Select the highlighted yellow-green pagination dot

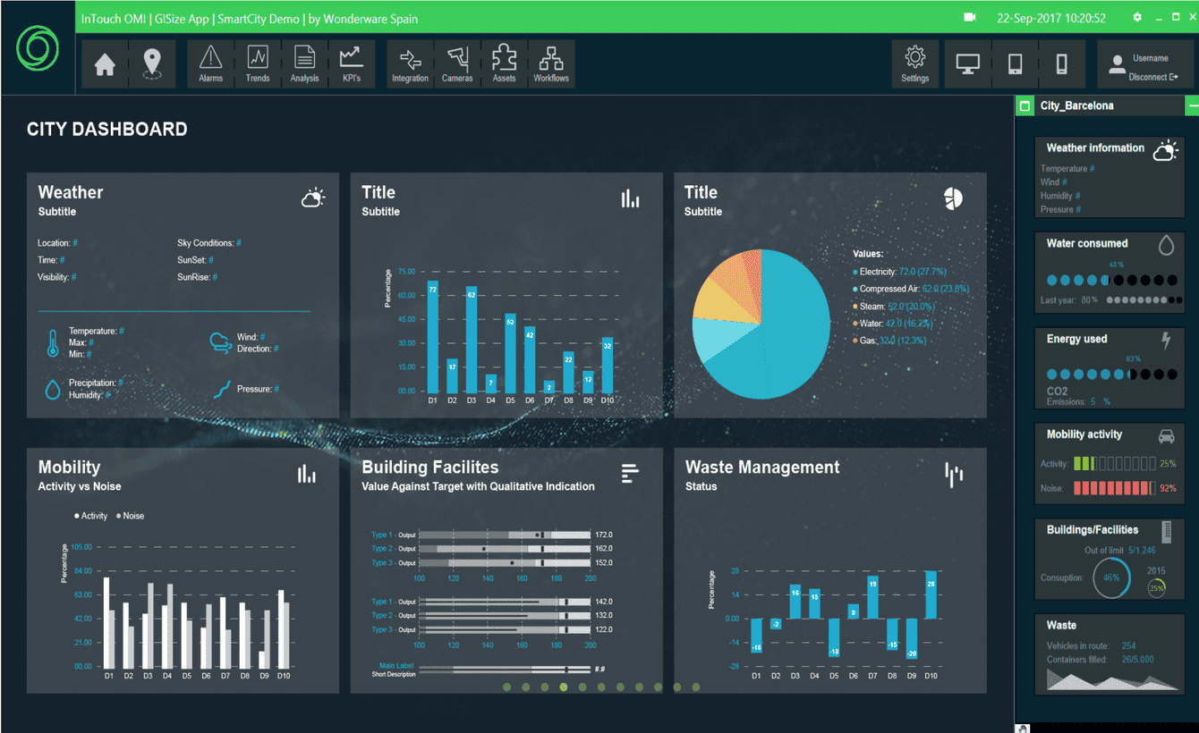(x=563, y=687)
